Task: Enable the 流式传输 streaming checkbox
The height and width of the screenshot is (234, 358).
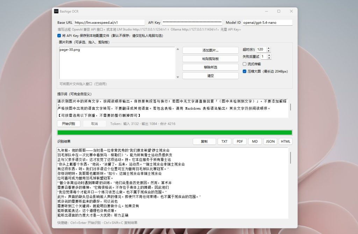Action: click(244, 64)
